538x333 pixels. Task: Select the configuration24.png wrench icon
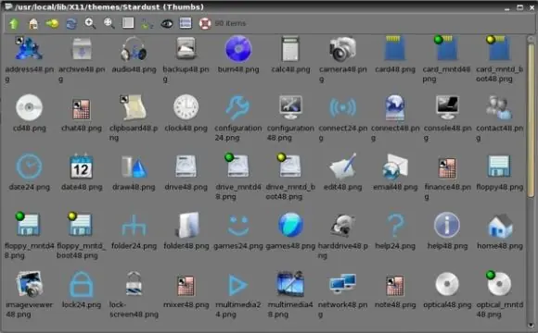tap(237, 107)
